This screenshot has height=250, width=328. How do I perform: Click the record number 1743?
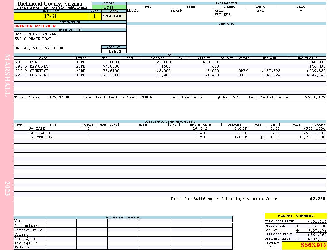109,7
